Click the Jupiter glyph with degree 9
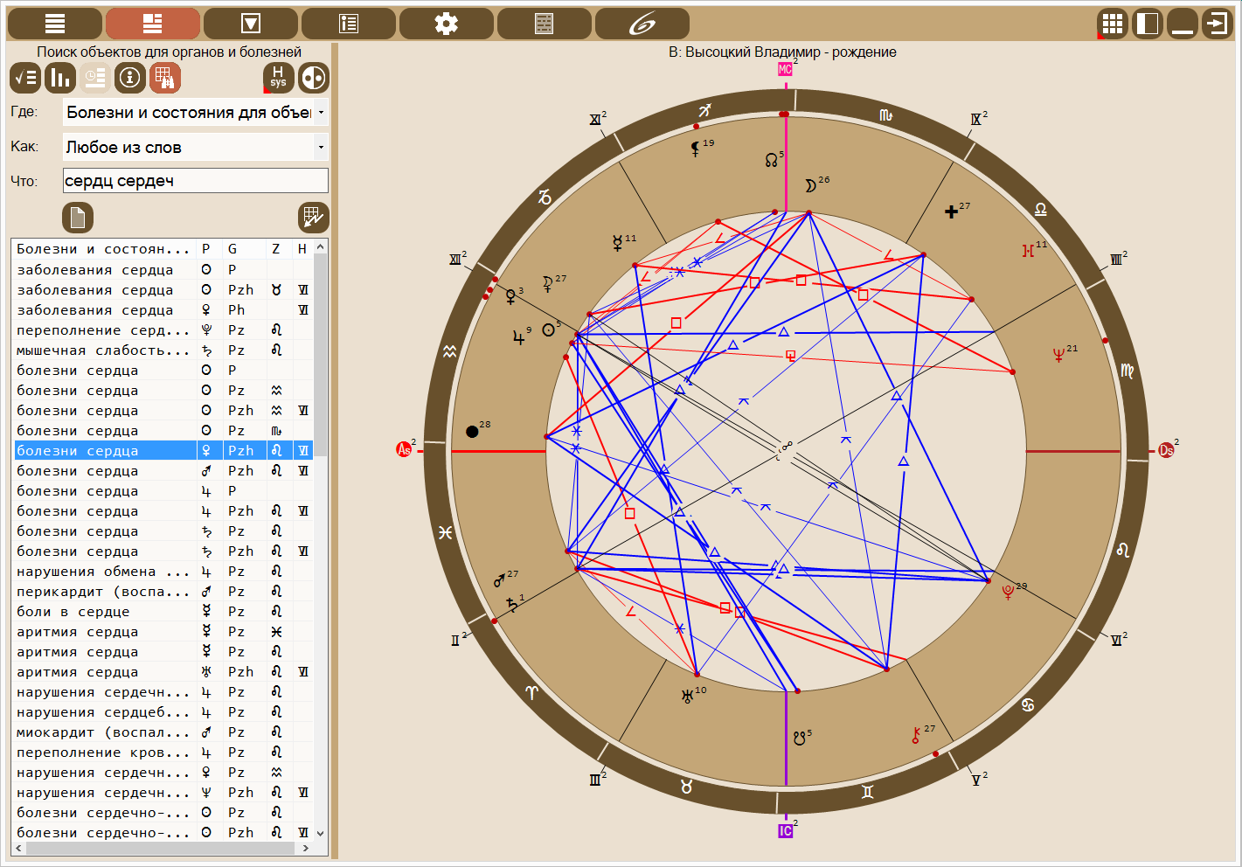Image resolution: width=1242 pixels, height=867 pixels. click(519, 336)
